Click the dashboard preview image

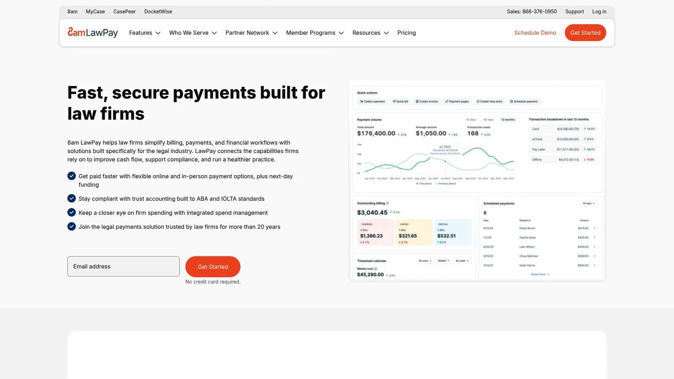[x=478, y=181]
